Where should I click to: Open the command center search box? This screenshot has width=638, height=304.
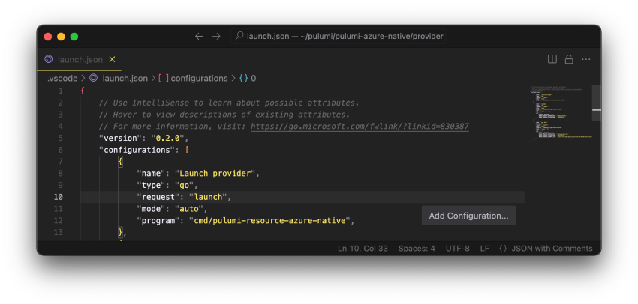tap(337, 36)
